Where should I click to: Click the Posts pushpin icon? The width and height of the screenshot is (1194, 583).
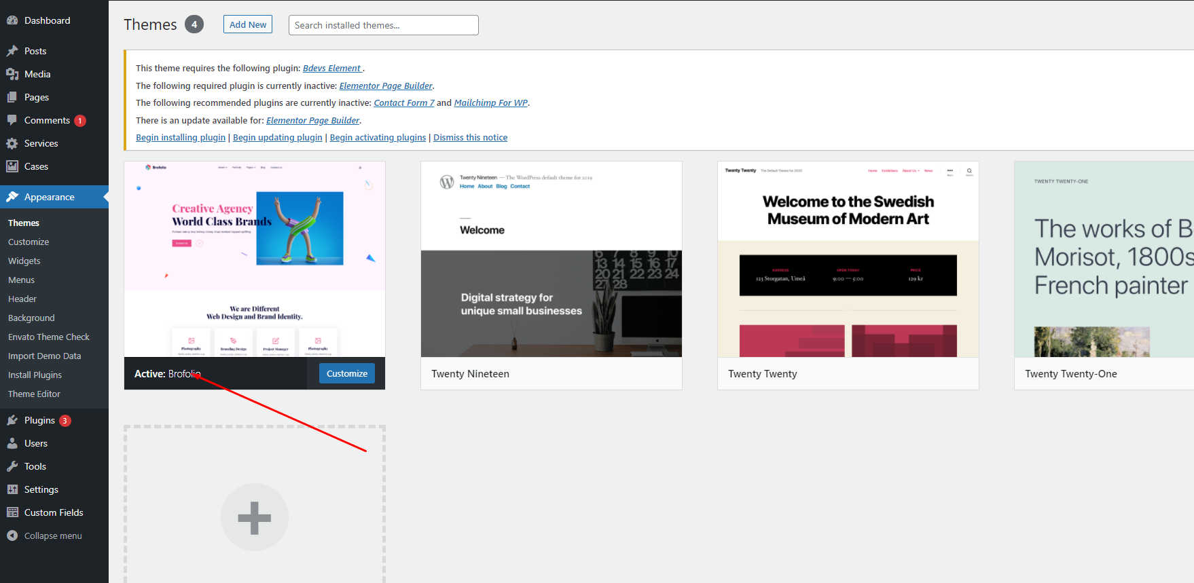click(12, 51)
